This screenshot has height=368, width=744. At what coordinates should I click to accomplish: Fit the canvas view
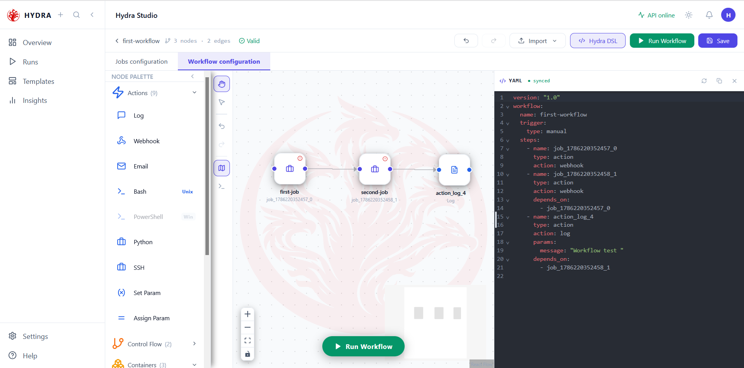coord(247,341)
